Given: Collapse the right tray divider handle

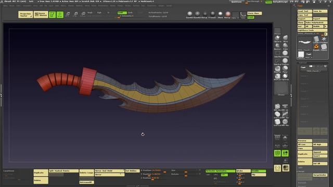Looking at the screenshot, I should pos(291,96).
